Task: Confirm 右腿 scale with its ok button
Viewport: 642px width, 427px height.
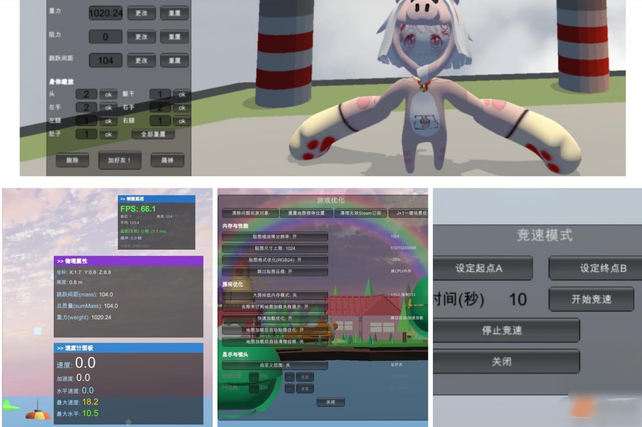Action: click(182, 121)
